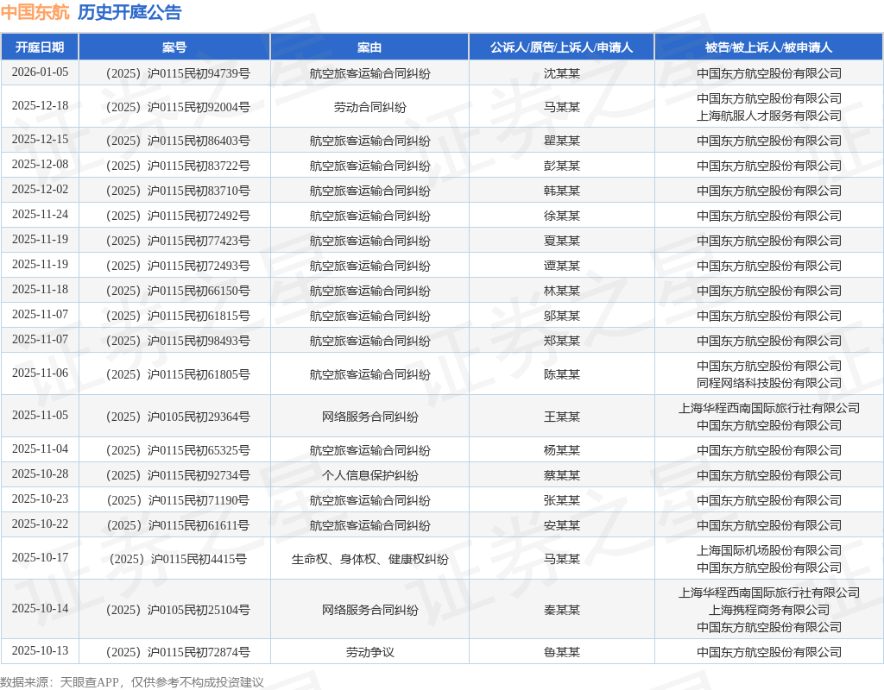Click the 个人信息保护纠纷 cause cell
This screenshot has height=690, width=884.
click(x=369, y=475)
